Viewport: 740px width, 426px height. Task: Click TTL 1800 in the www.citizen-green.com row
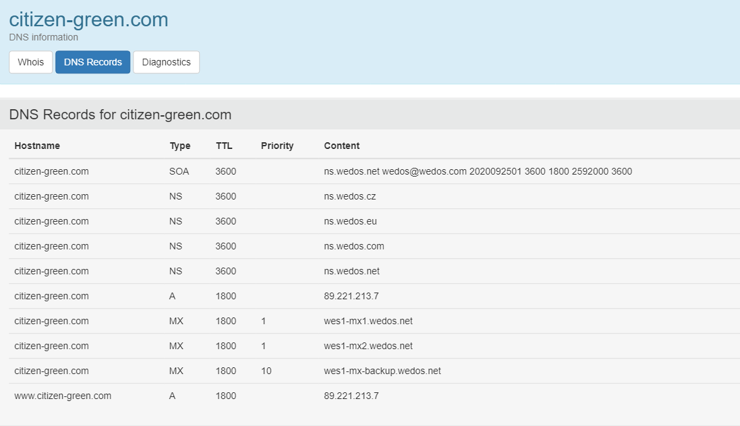pyautogui.click(x=225, y=396)
